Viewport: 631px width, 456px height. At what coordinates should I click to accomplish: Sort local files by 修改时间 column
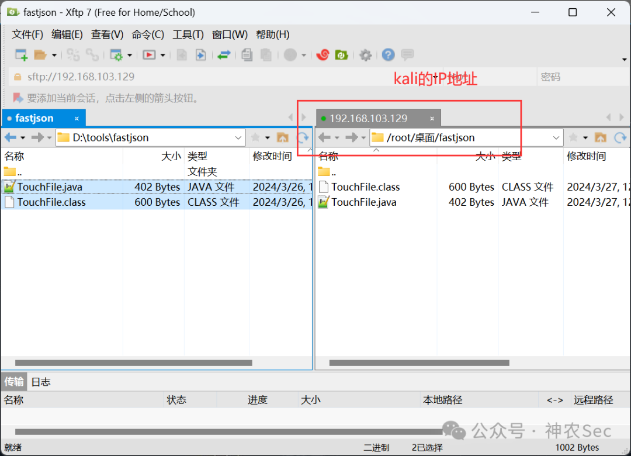click(x=280, y=156)
